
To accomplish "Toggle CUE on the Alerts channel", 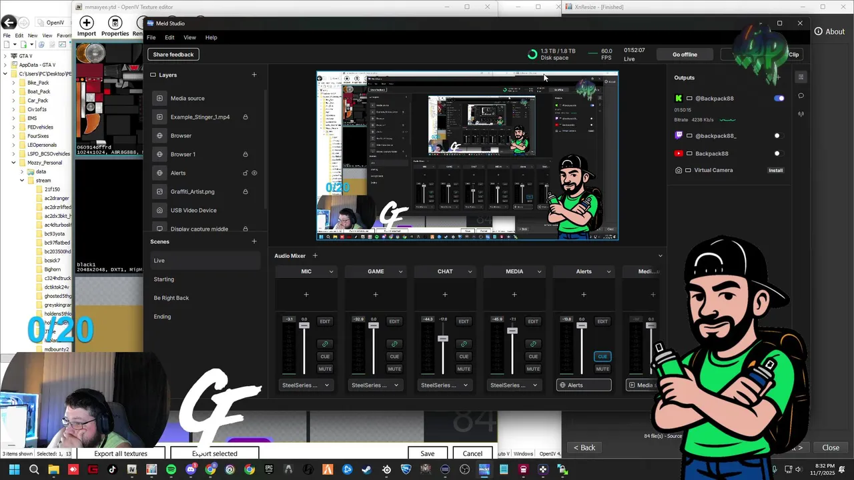I will [x=602, y=356].
